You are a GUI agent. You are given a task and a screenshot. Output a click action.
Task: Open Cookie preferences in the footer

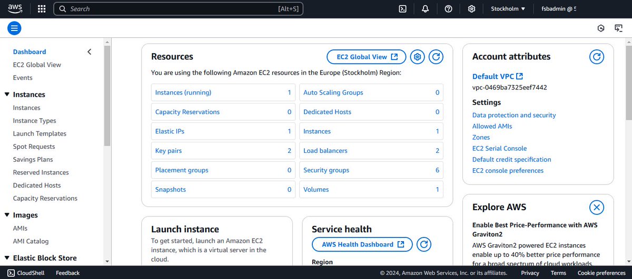point(601,273)
